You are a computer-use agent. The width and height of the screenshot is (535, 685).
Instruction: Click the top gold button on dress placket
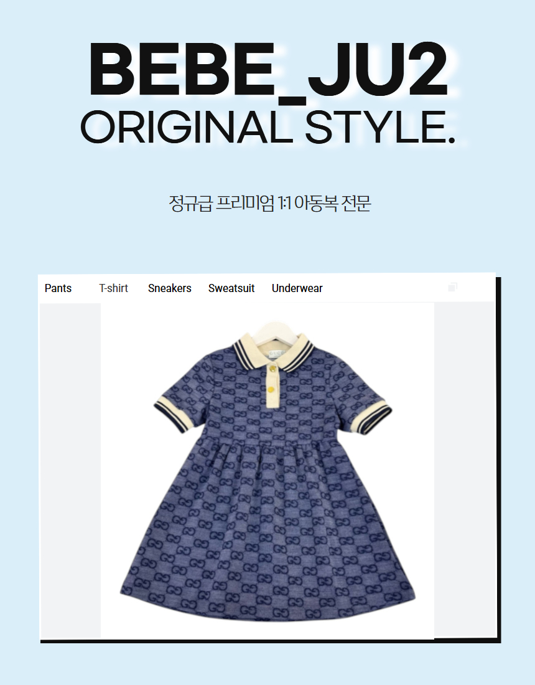tap(272, 369)
